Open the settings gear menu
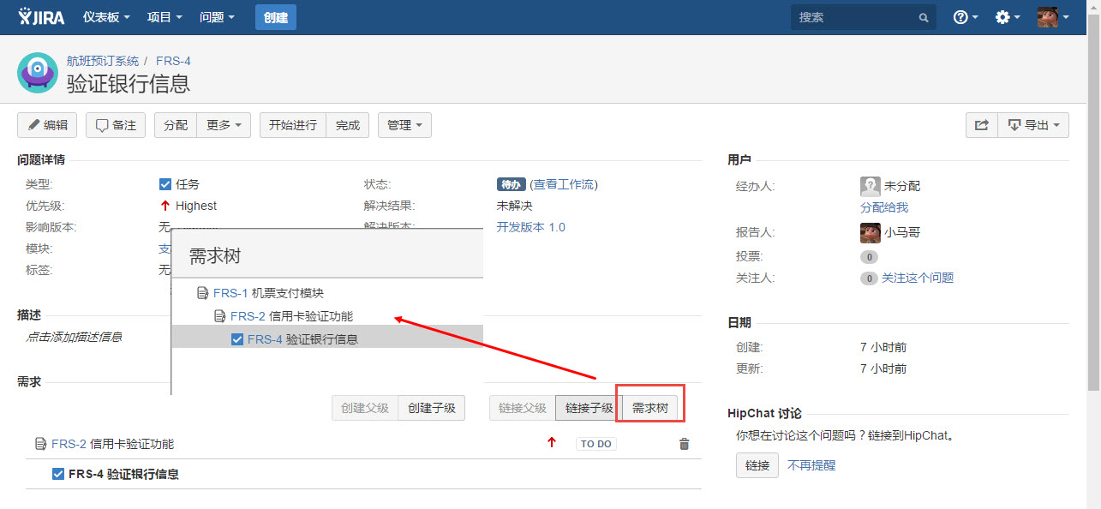Image resolution: width=1101 pixels, height=509 pixels. point(1008,17)
